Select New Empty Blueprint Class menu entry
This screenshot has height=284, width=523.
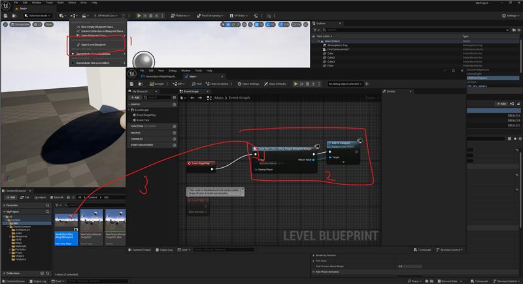tap(97, 27)
